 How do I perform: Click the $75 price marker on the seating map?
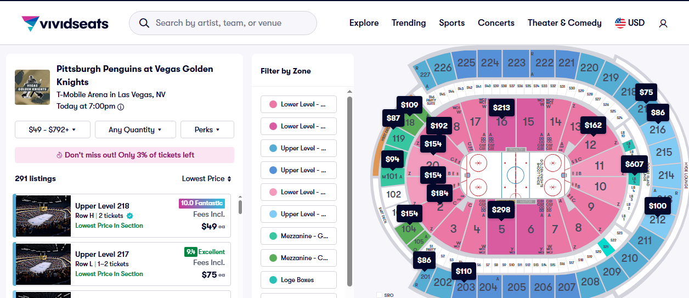pos(646,93)
